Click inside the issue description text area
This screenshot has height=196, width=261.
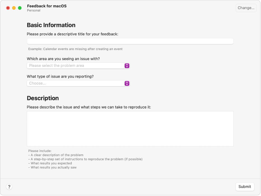click(x=130, y=129)
